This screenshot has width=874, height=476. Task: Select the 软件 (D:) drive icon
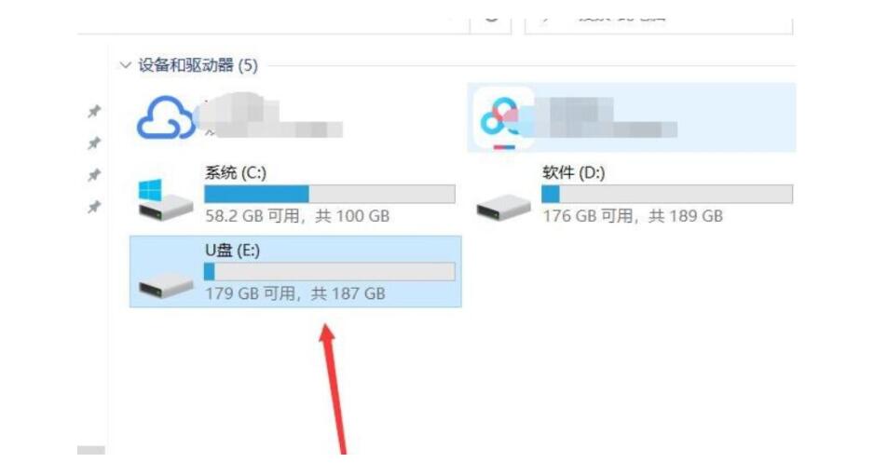503,207
